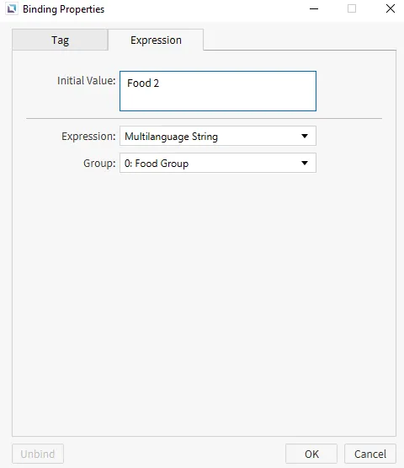404x468 pixels.
Task: Click the Binding Properties title text
Action: (x=63, y=9)
